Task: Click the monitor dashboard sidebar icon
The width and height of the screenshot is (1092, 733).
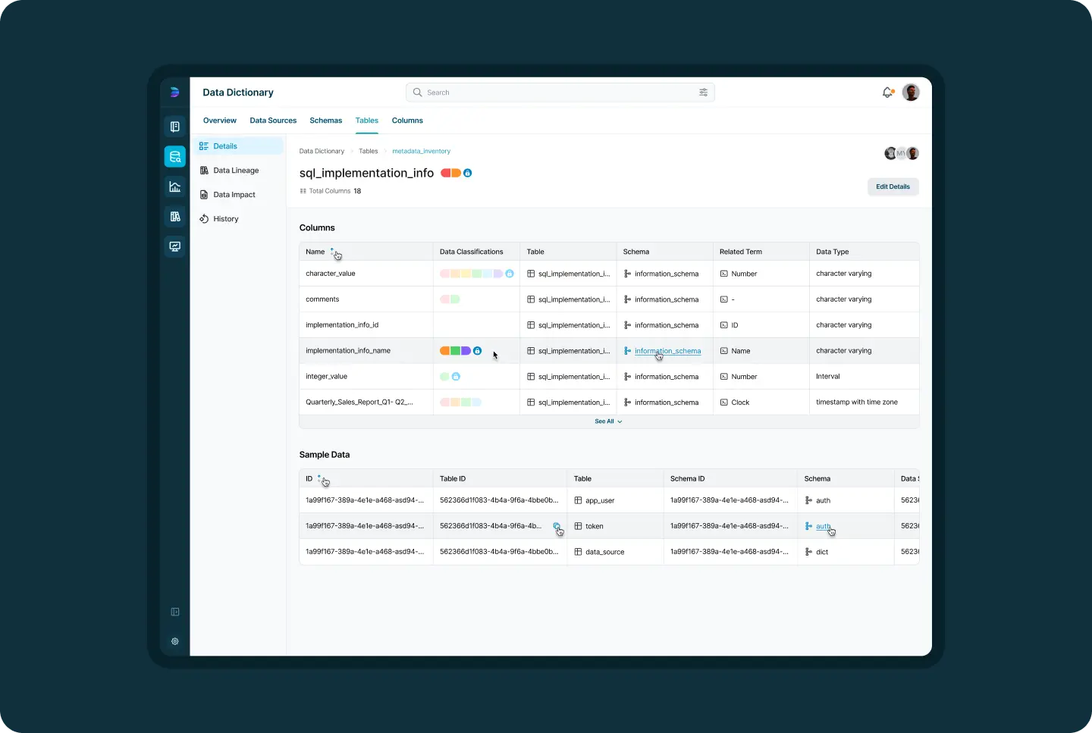Action: (x=174, y=247)
